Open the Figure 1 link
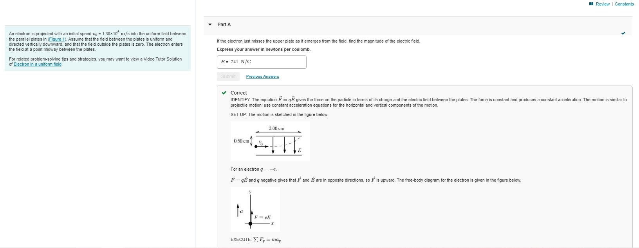This screenshot has width=639, height=248. point(57,39)
